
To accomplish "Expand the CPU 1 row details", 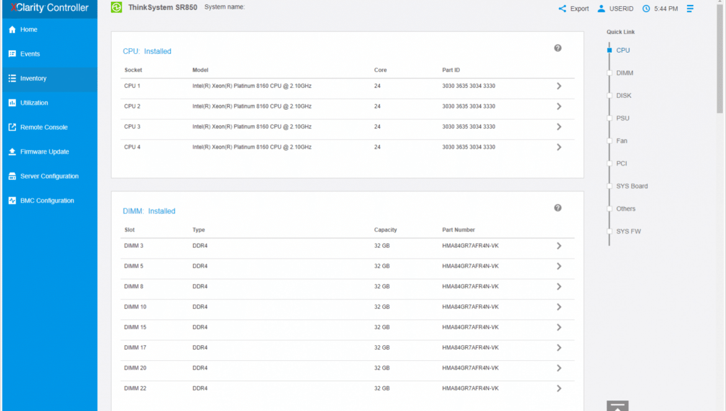I will [559, 86].
